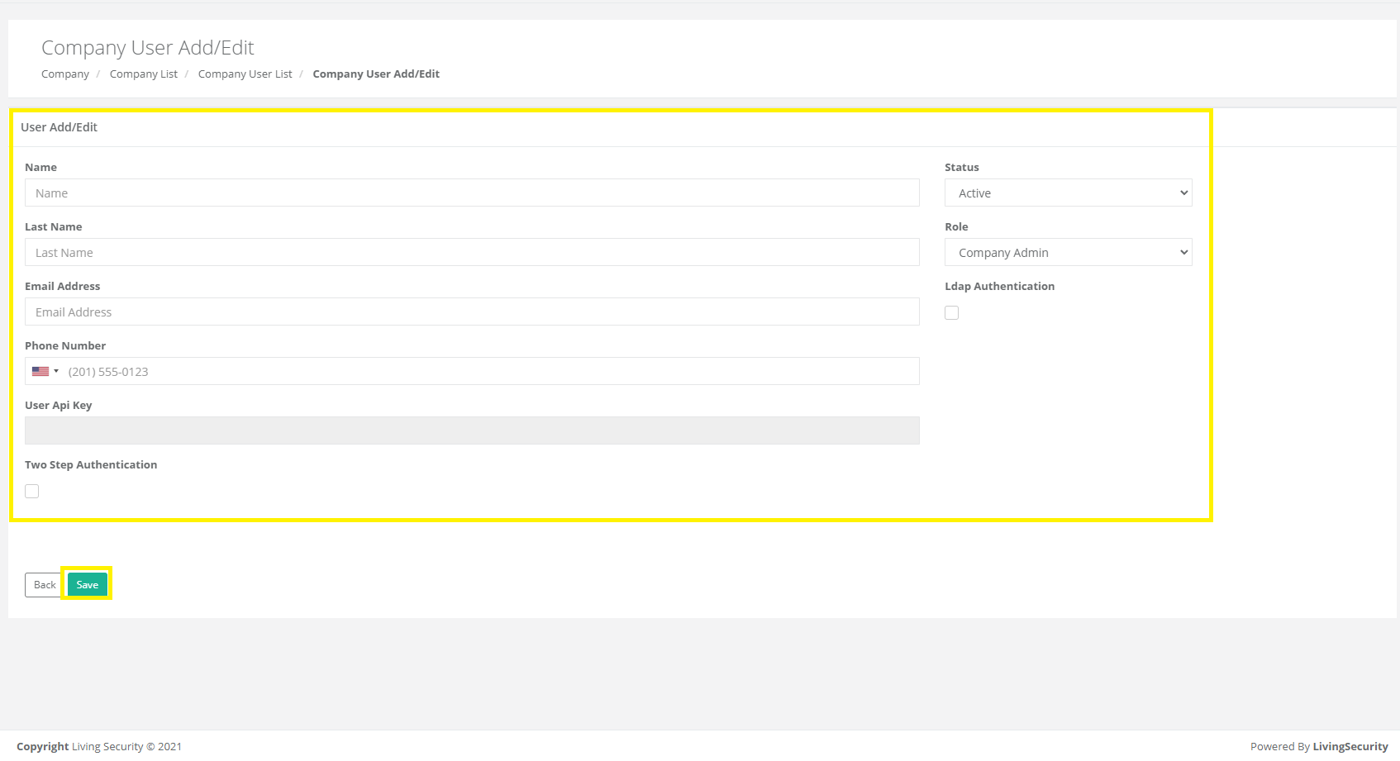1400x761 pixels.
Task: Click the User Add/Edit panel heading
Action: [x=60, y=127]
